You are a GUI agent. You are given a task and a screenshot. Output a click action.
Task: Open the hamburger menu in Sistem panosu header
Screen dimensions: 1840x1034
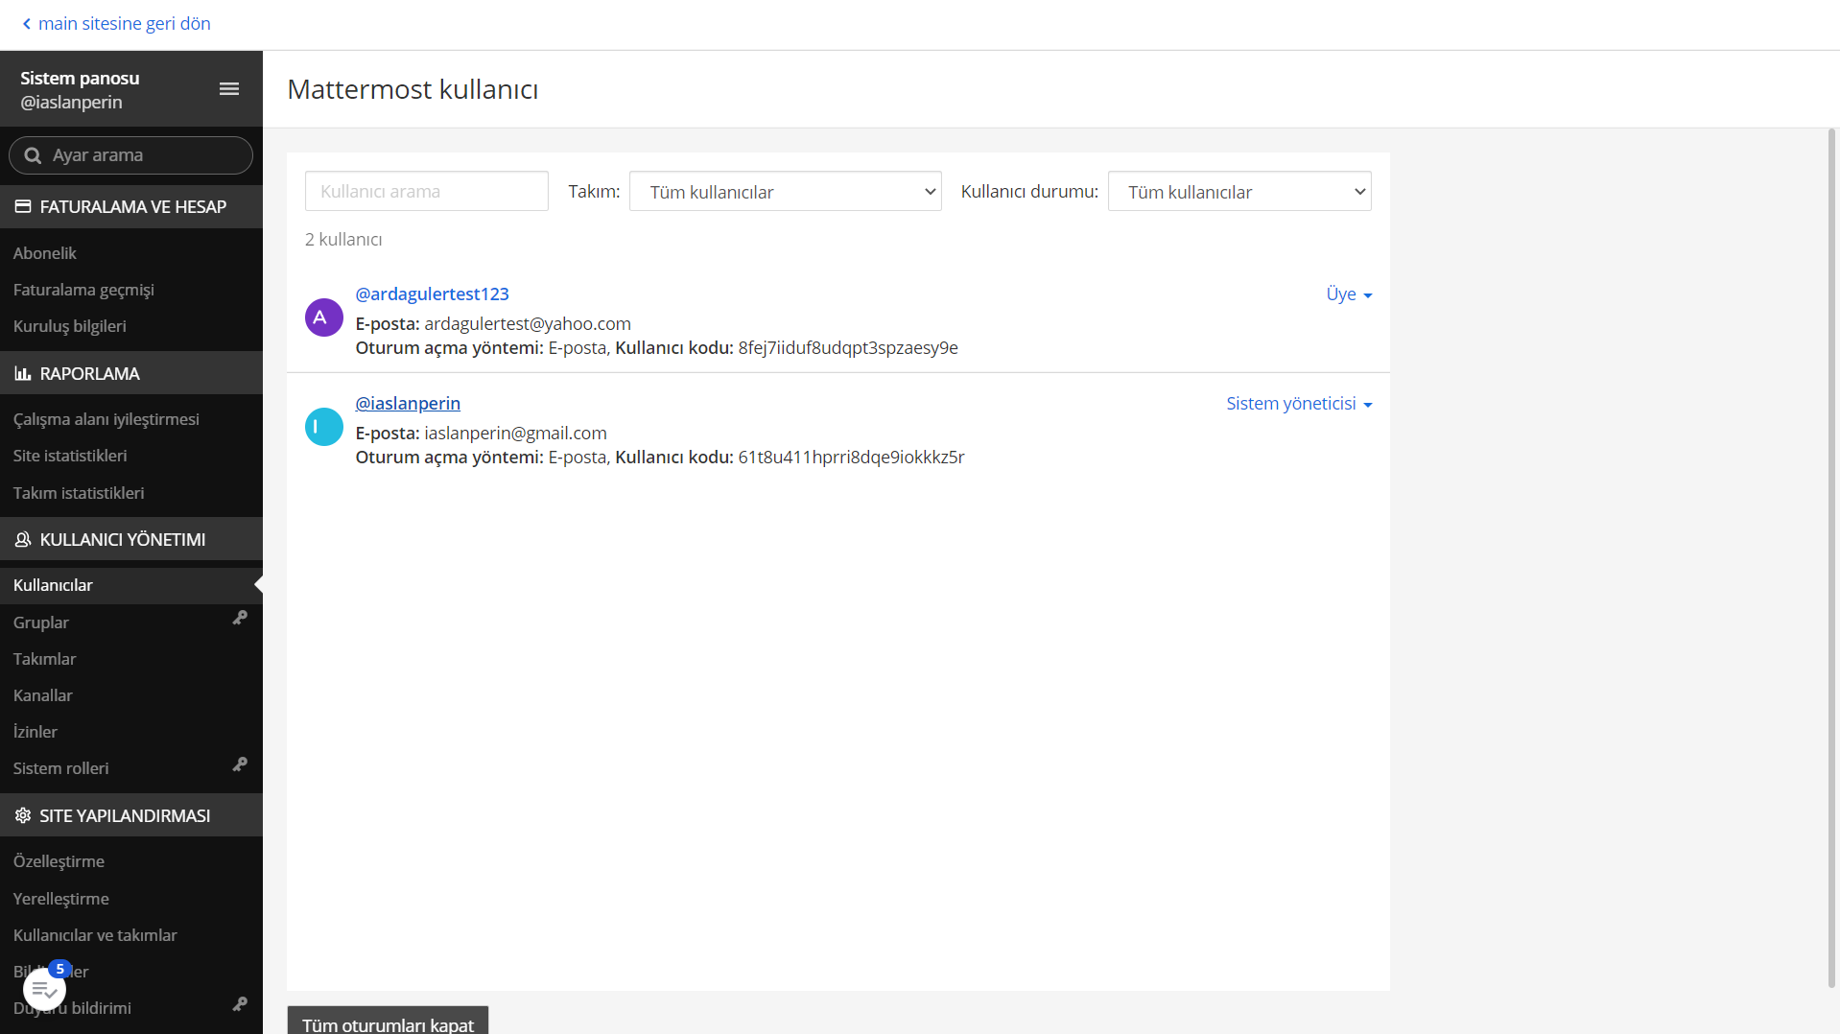coord(228,89)
